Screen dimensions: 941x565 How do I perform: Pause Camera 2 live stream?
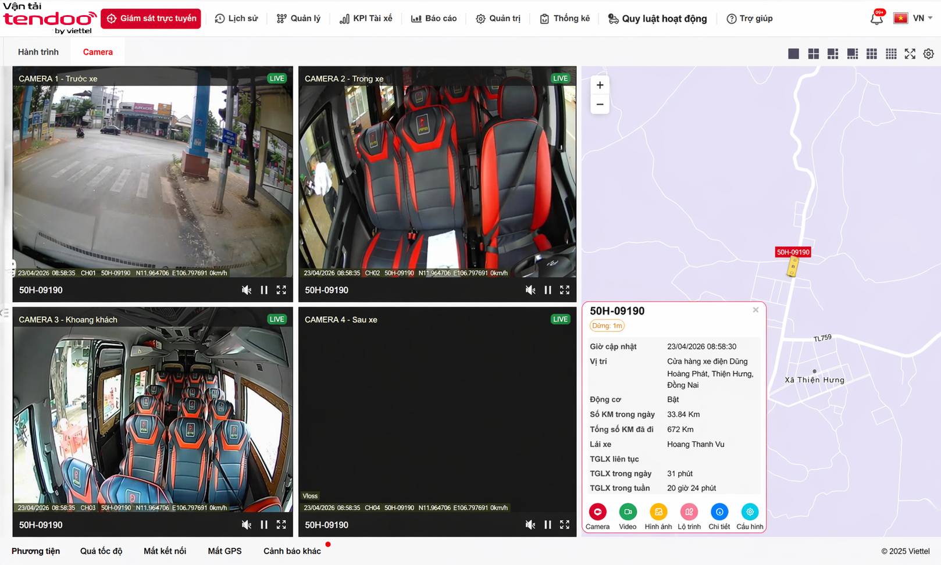(548, 290)
